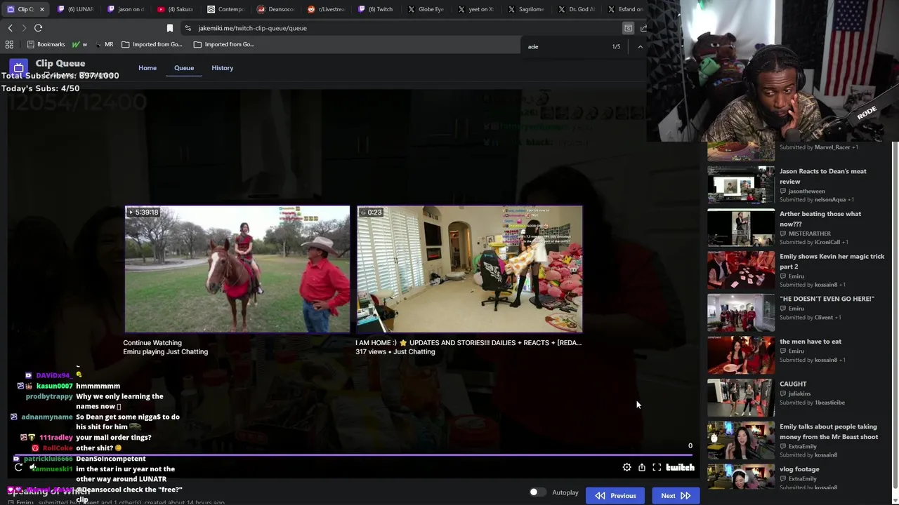Click the browser forward arrow
This screenshot has height=505, width=899.
tap(24, 28)
